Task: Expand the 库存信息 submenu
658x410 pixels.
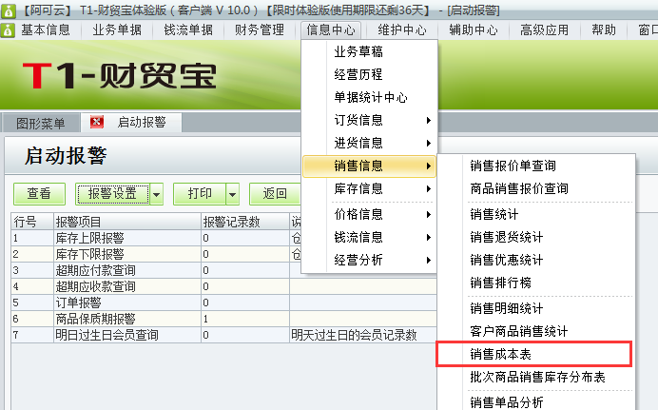Action: coord(369,188)
